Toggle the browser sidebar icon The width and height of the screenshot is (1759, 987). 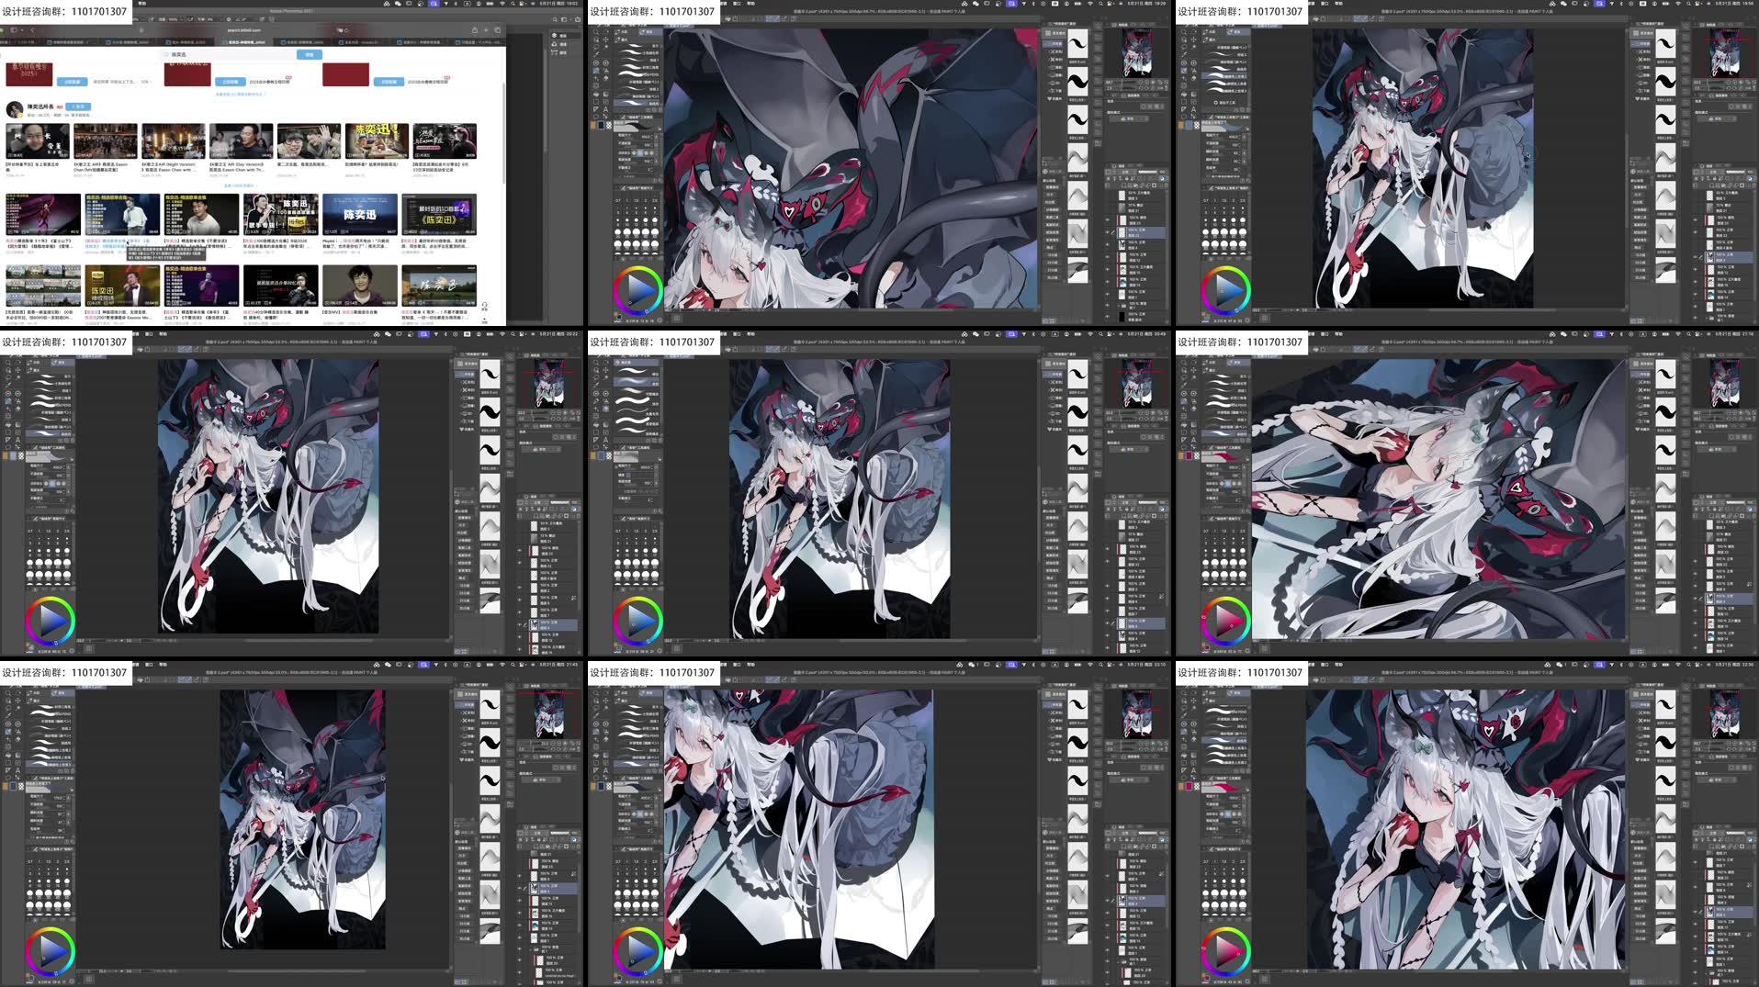coord(14,30)
